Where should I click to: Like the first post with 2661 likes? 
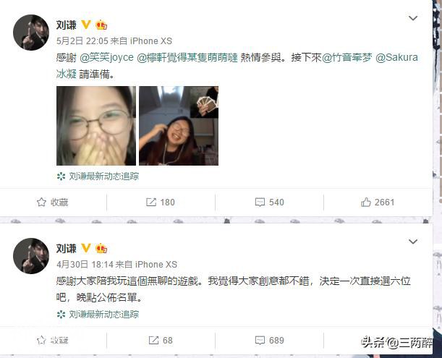click(366, 202)
